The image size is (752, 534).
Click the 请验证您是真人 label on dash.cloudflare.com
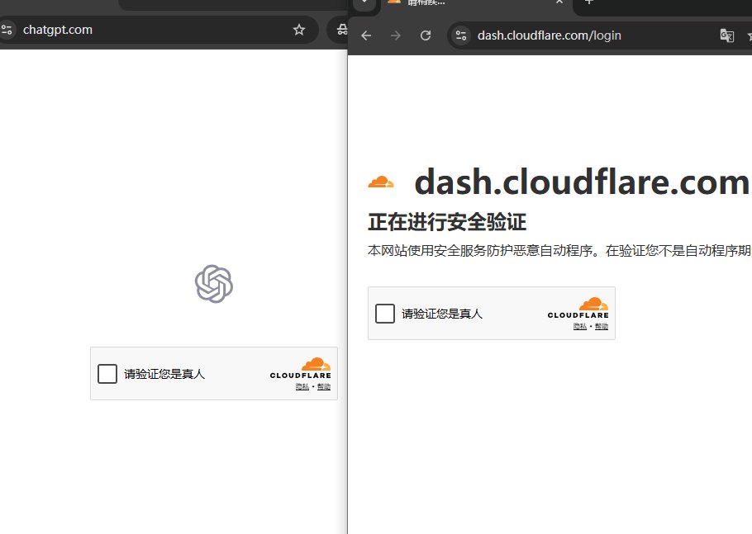coord(442,314)
